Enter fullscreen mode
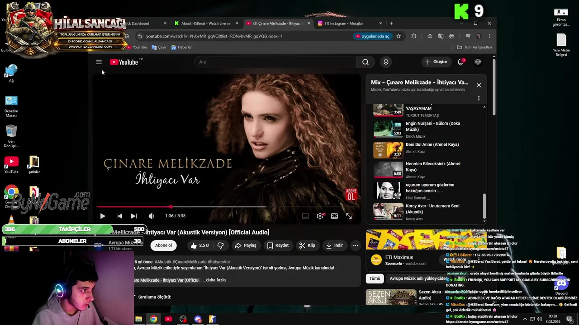The image size is (579, 325). pos(349,216)
